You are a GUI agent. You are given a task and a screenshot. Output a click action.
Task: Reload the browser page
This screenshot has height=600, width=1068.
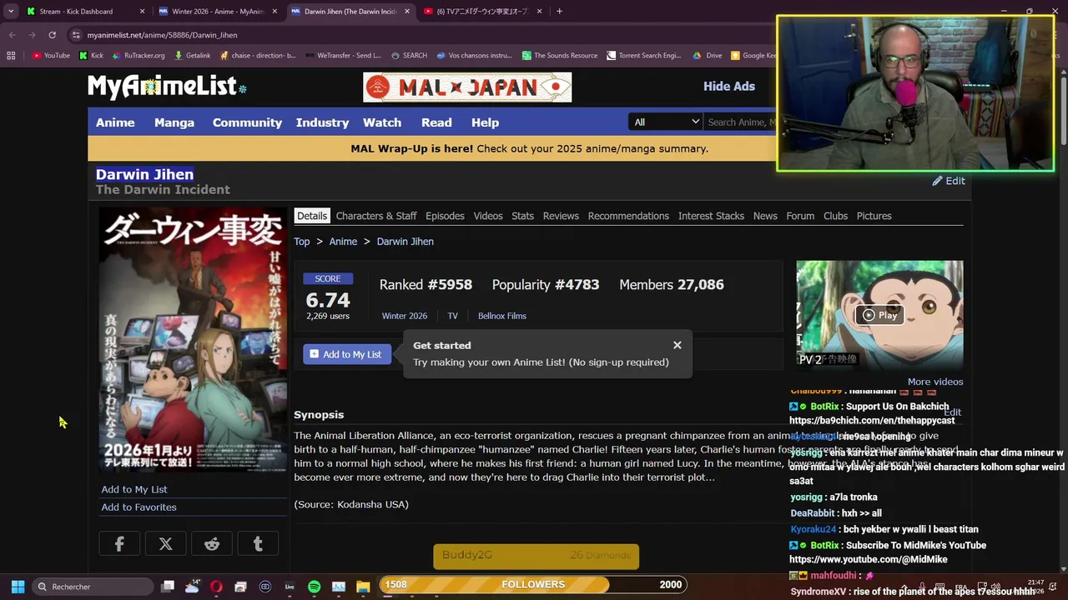pos(52,35)
